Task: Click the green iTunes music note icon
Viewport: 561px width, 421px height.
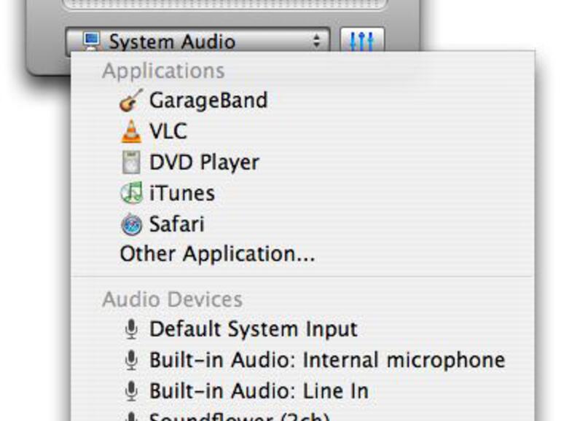Action: (x=131, y=194)
